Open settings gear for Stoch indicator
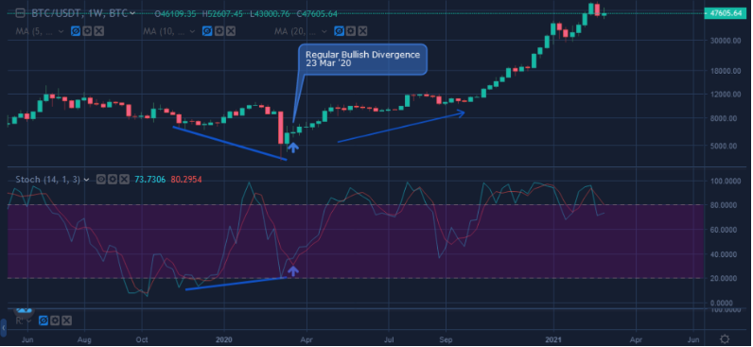This screenshot has height=347, width=753. (x=113, y=180)
